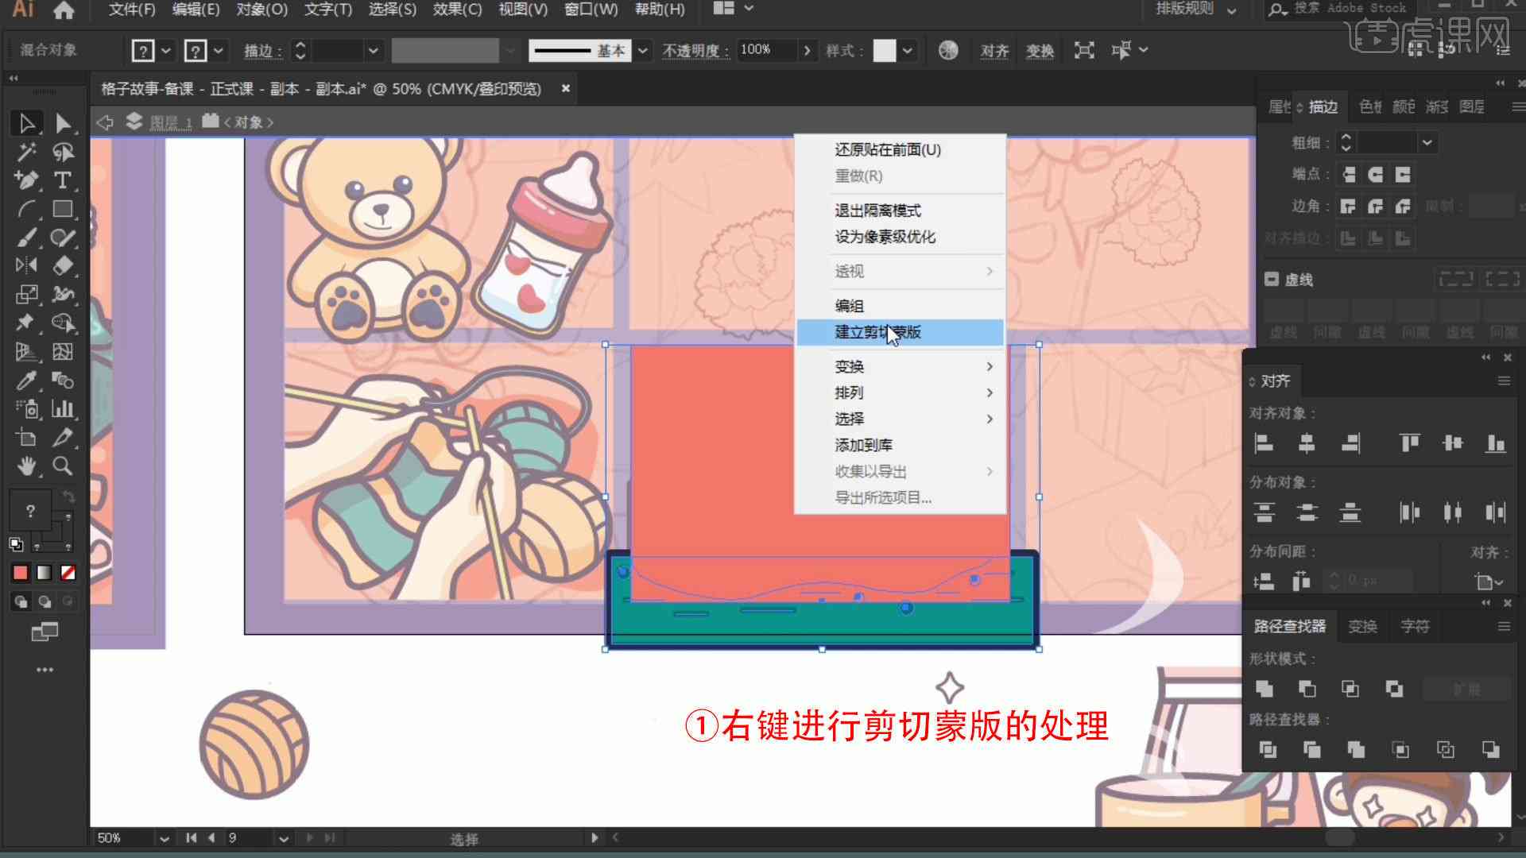Screen dimensions: 1526x858
Task: Select the Column Graph tool
Action: 63,409
